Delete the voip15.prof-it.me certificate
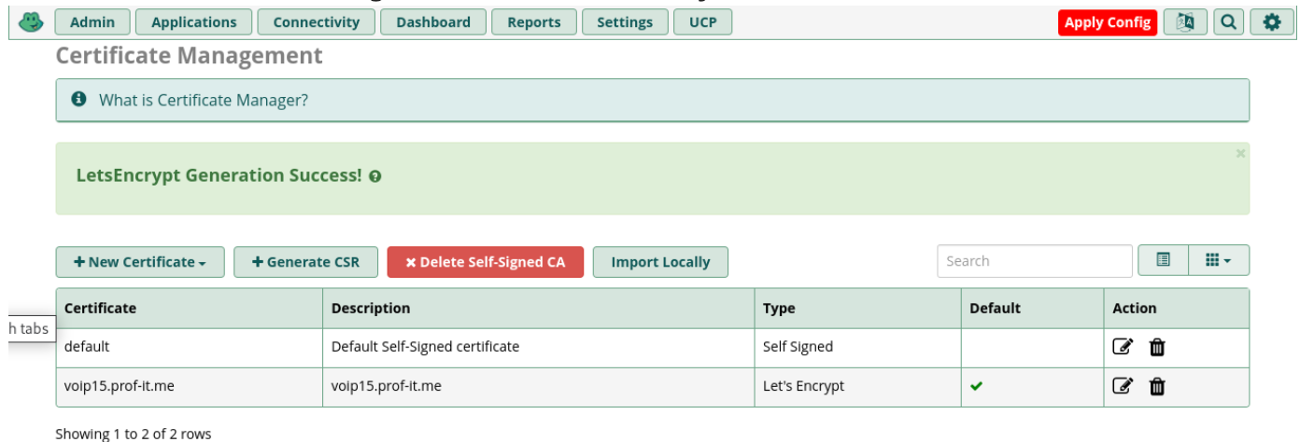Image resolution: width=1300 pixels, height=442 pixels. (x=1157, y=386)
